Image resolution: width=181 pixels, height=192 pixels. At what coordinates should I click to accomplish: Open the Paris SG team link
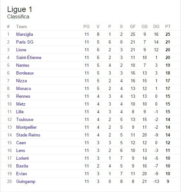tap(25, 42)
